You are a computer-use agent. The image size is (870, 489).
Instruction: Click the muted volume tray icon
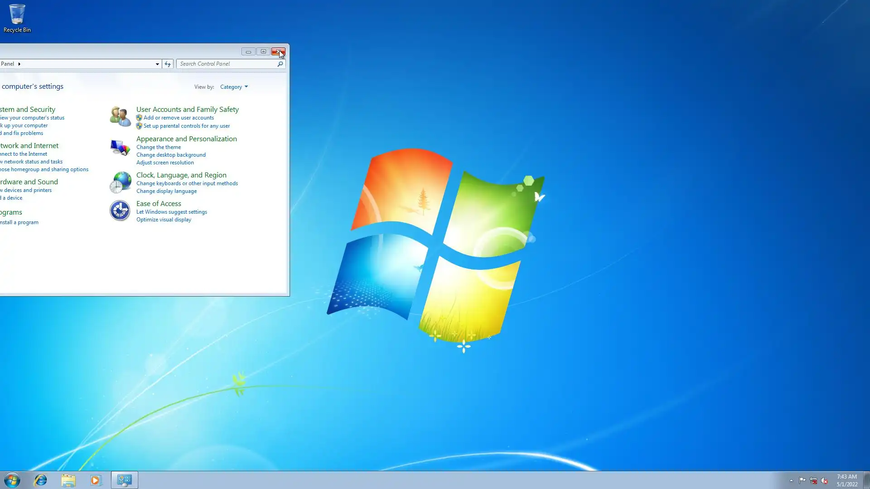824,480
